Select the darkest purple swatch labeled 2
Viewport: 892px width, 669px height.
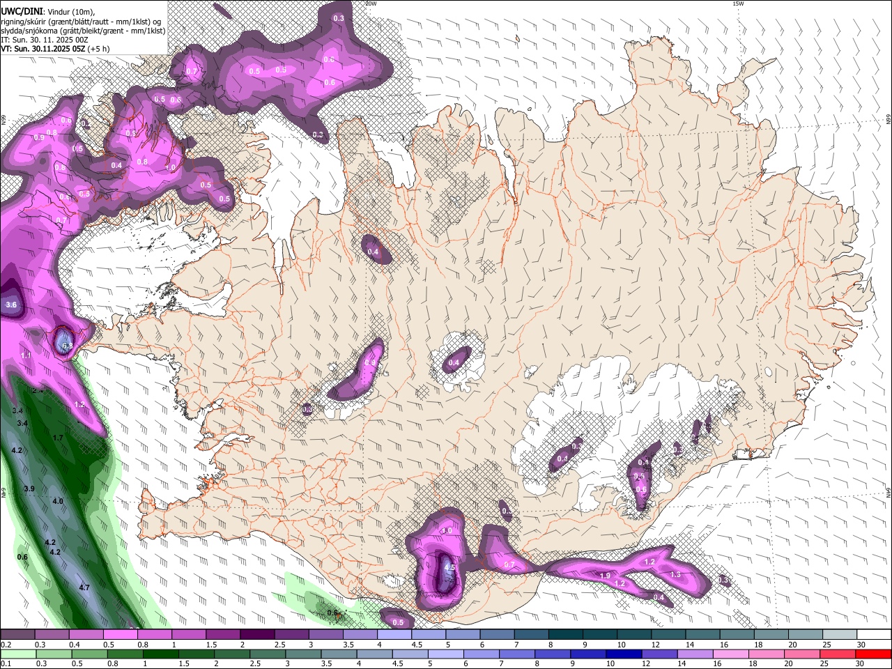[x=257, y=635]
